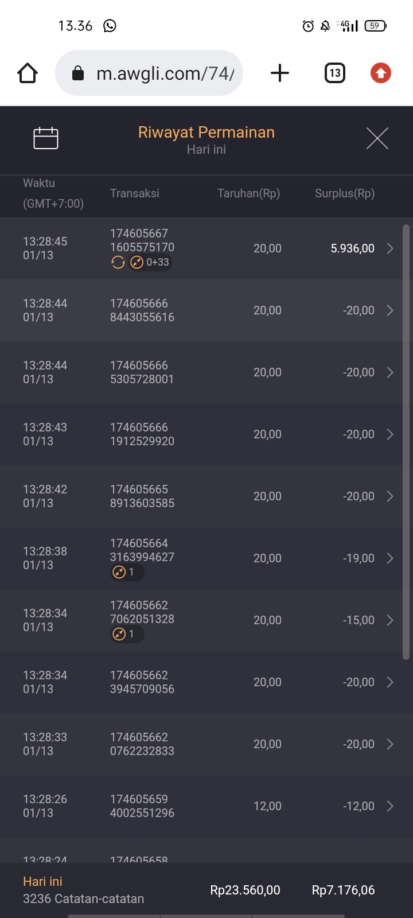Tap the 0+33 free spin badge
This screenshot has height=918, width=413.
point(151,263)
